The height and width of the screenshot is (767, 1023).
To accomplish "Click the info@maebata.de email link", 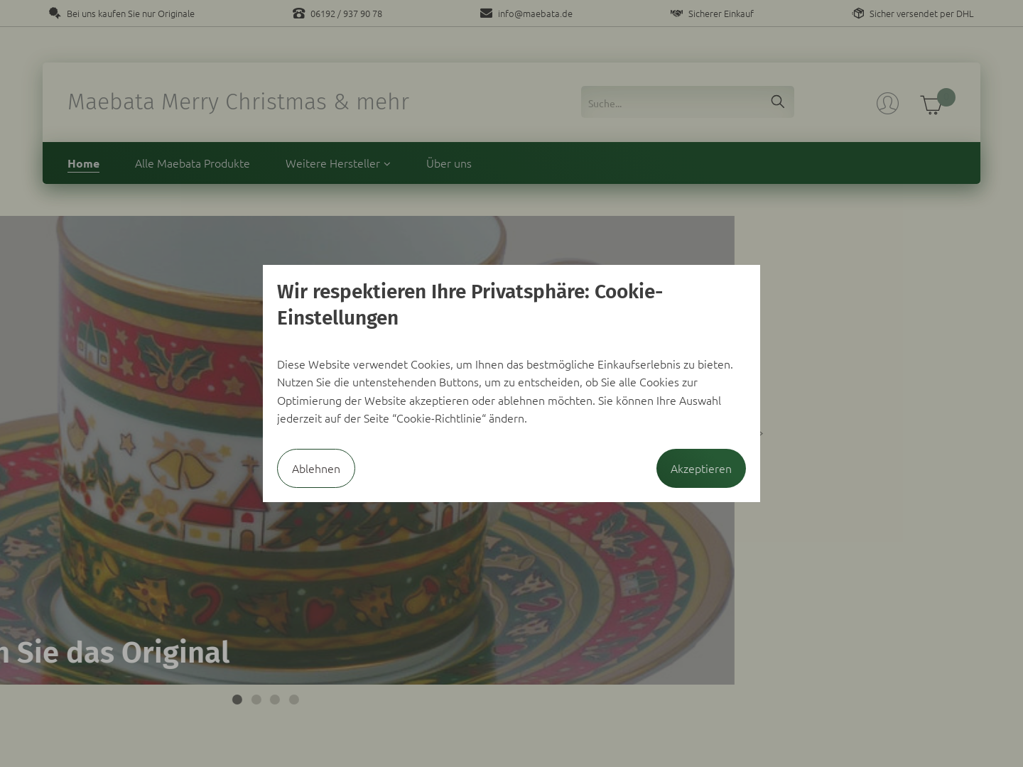I will pyautogui.click(x=535, y=13).
